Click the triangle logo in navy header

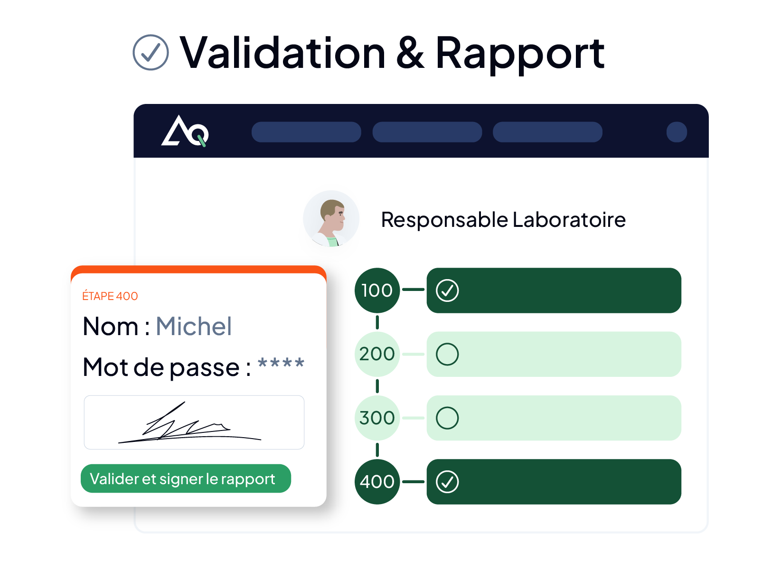(185, 131)
